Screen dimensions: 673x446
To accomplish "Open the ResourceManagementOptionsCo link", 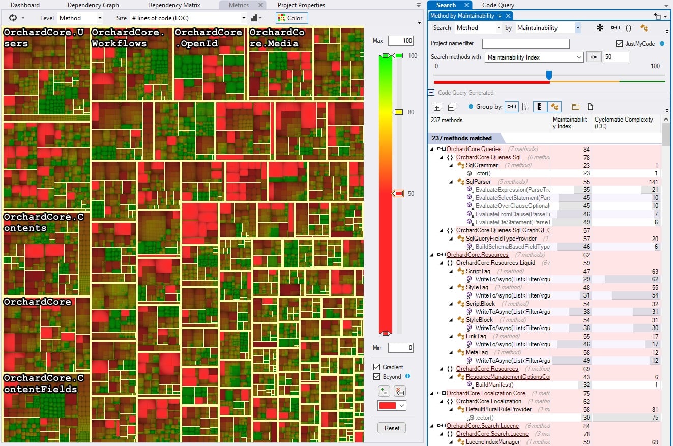I will click(508, 377).
